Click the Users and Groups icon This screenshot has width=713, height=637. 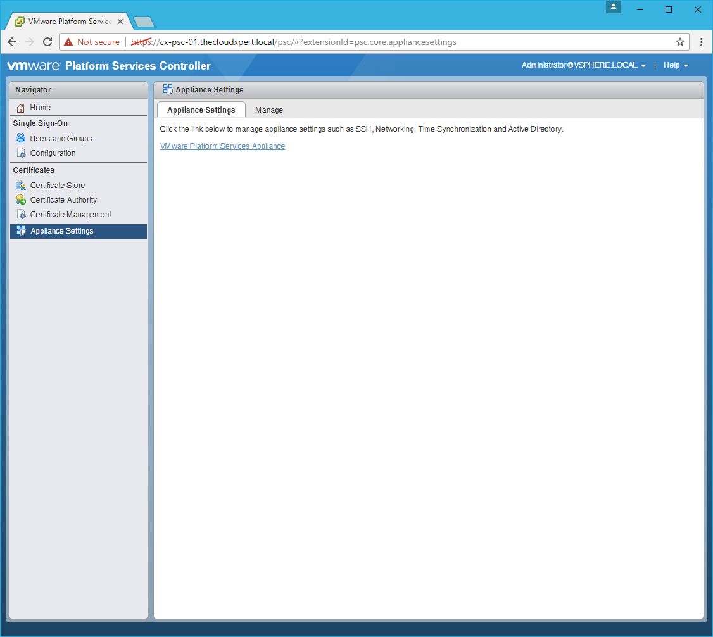tap(21, 139)
